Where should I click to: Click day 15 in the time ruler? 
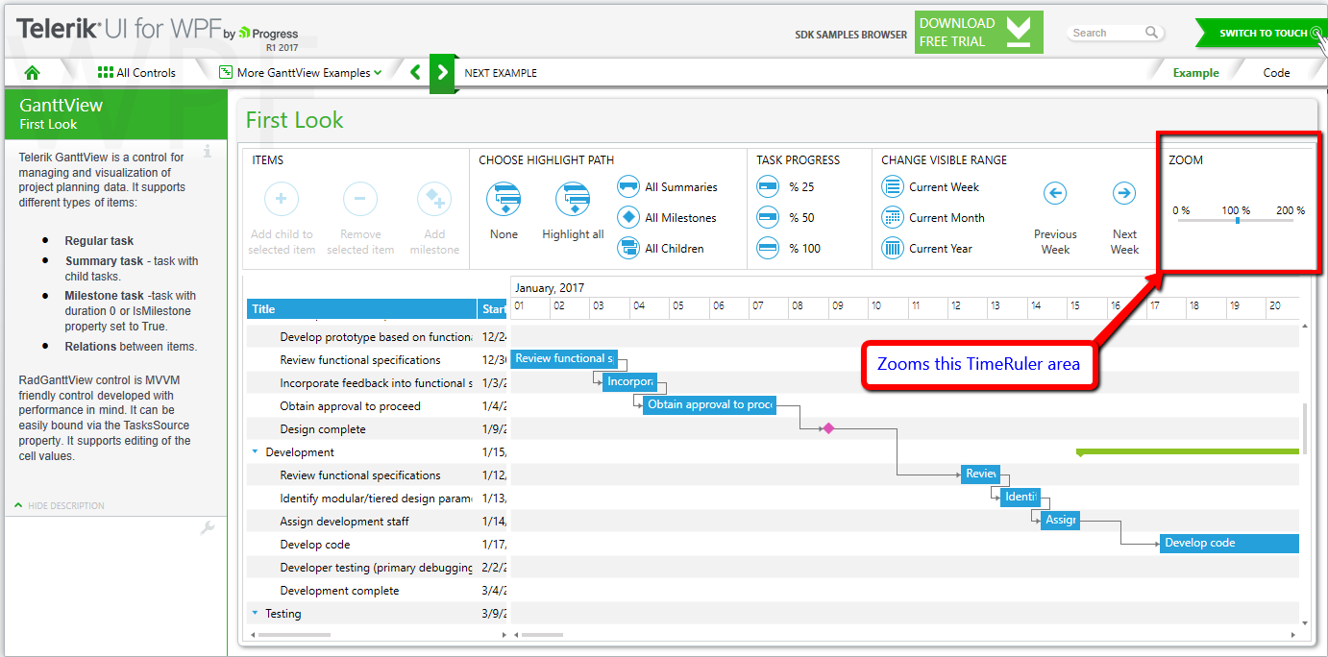click(1087, 306)
